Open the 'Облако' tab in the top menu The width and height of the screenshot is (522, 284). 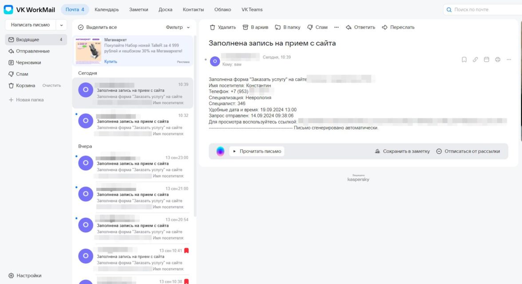coord(222,9)
